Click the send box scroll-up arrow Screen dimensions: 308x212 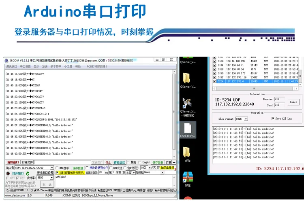pos(174,177)
